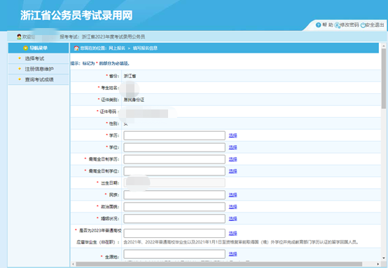
Task: Click the 选择 link next to 学位
Action: tap(233, 147)
